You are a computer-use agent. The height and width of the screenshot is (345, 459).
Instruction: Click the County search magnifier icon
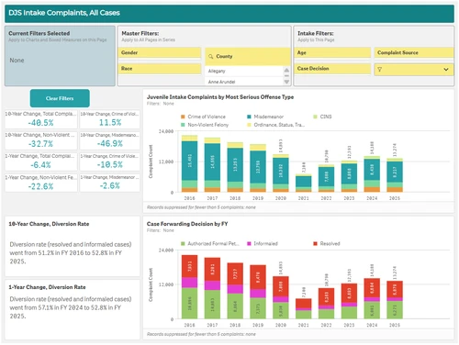211,56
